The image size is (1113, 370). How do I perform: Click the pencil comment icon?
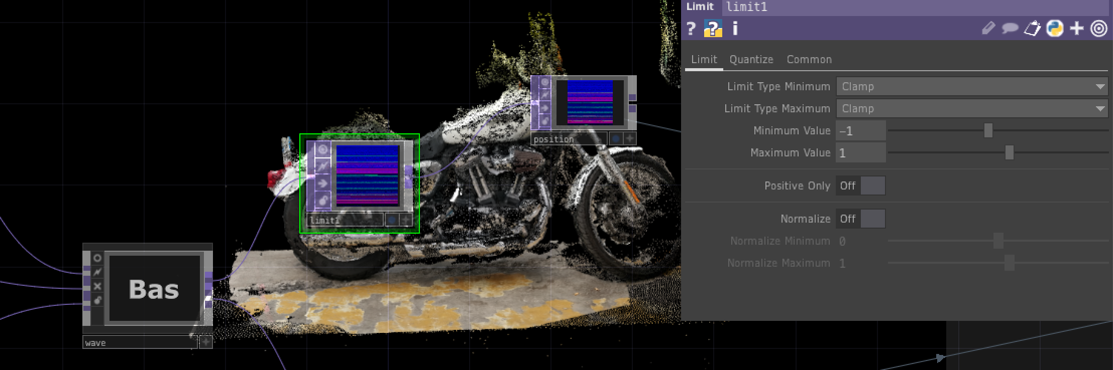988,29
